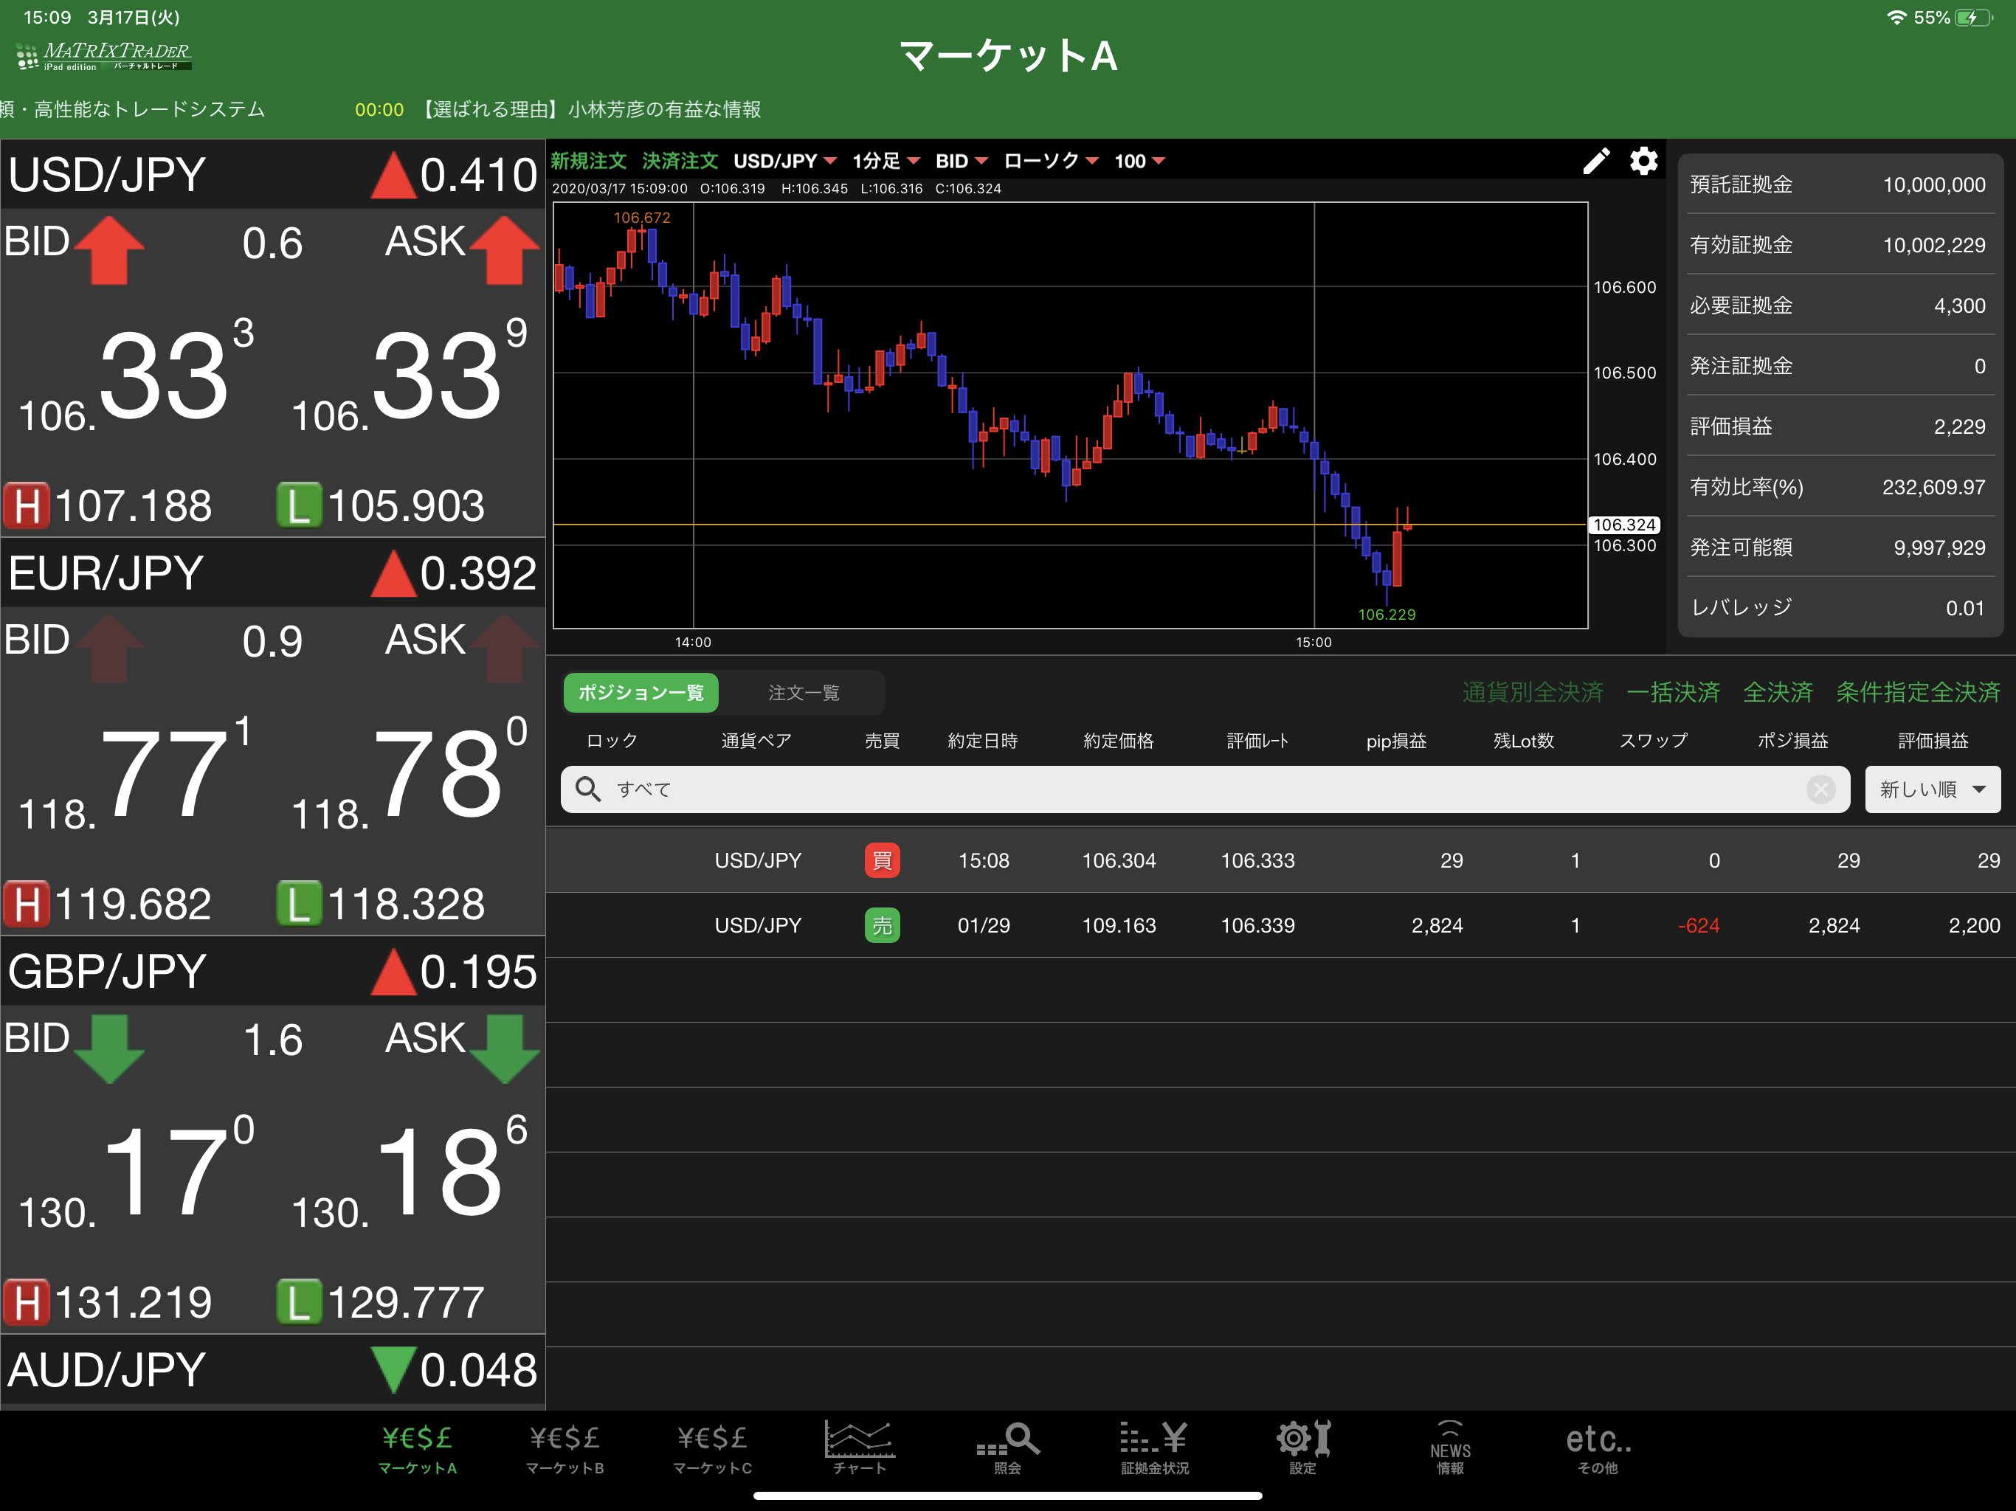The height and width of the screenshot is (1511, 2016).
Task: Tap the USD/JPY low L badge
Action: tap(299, 506)
